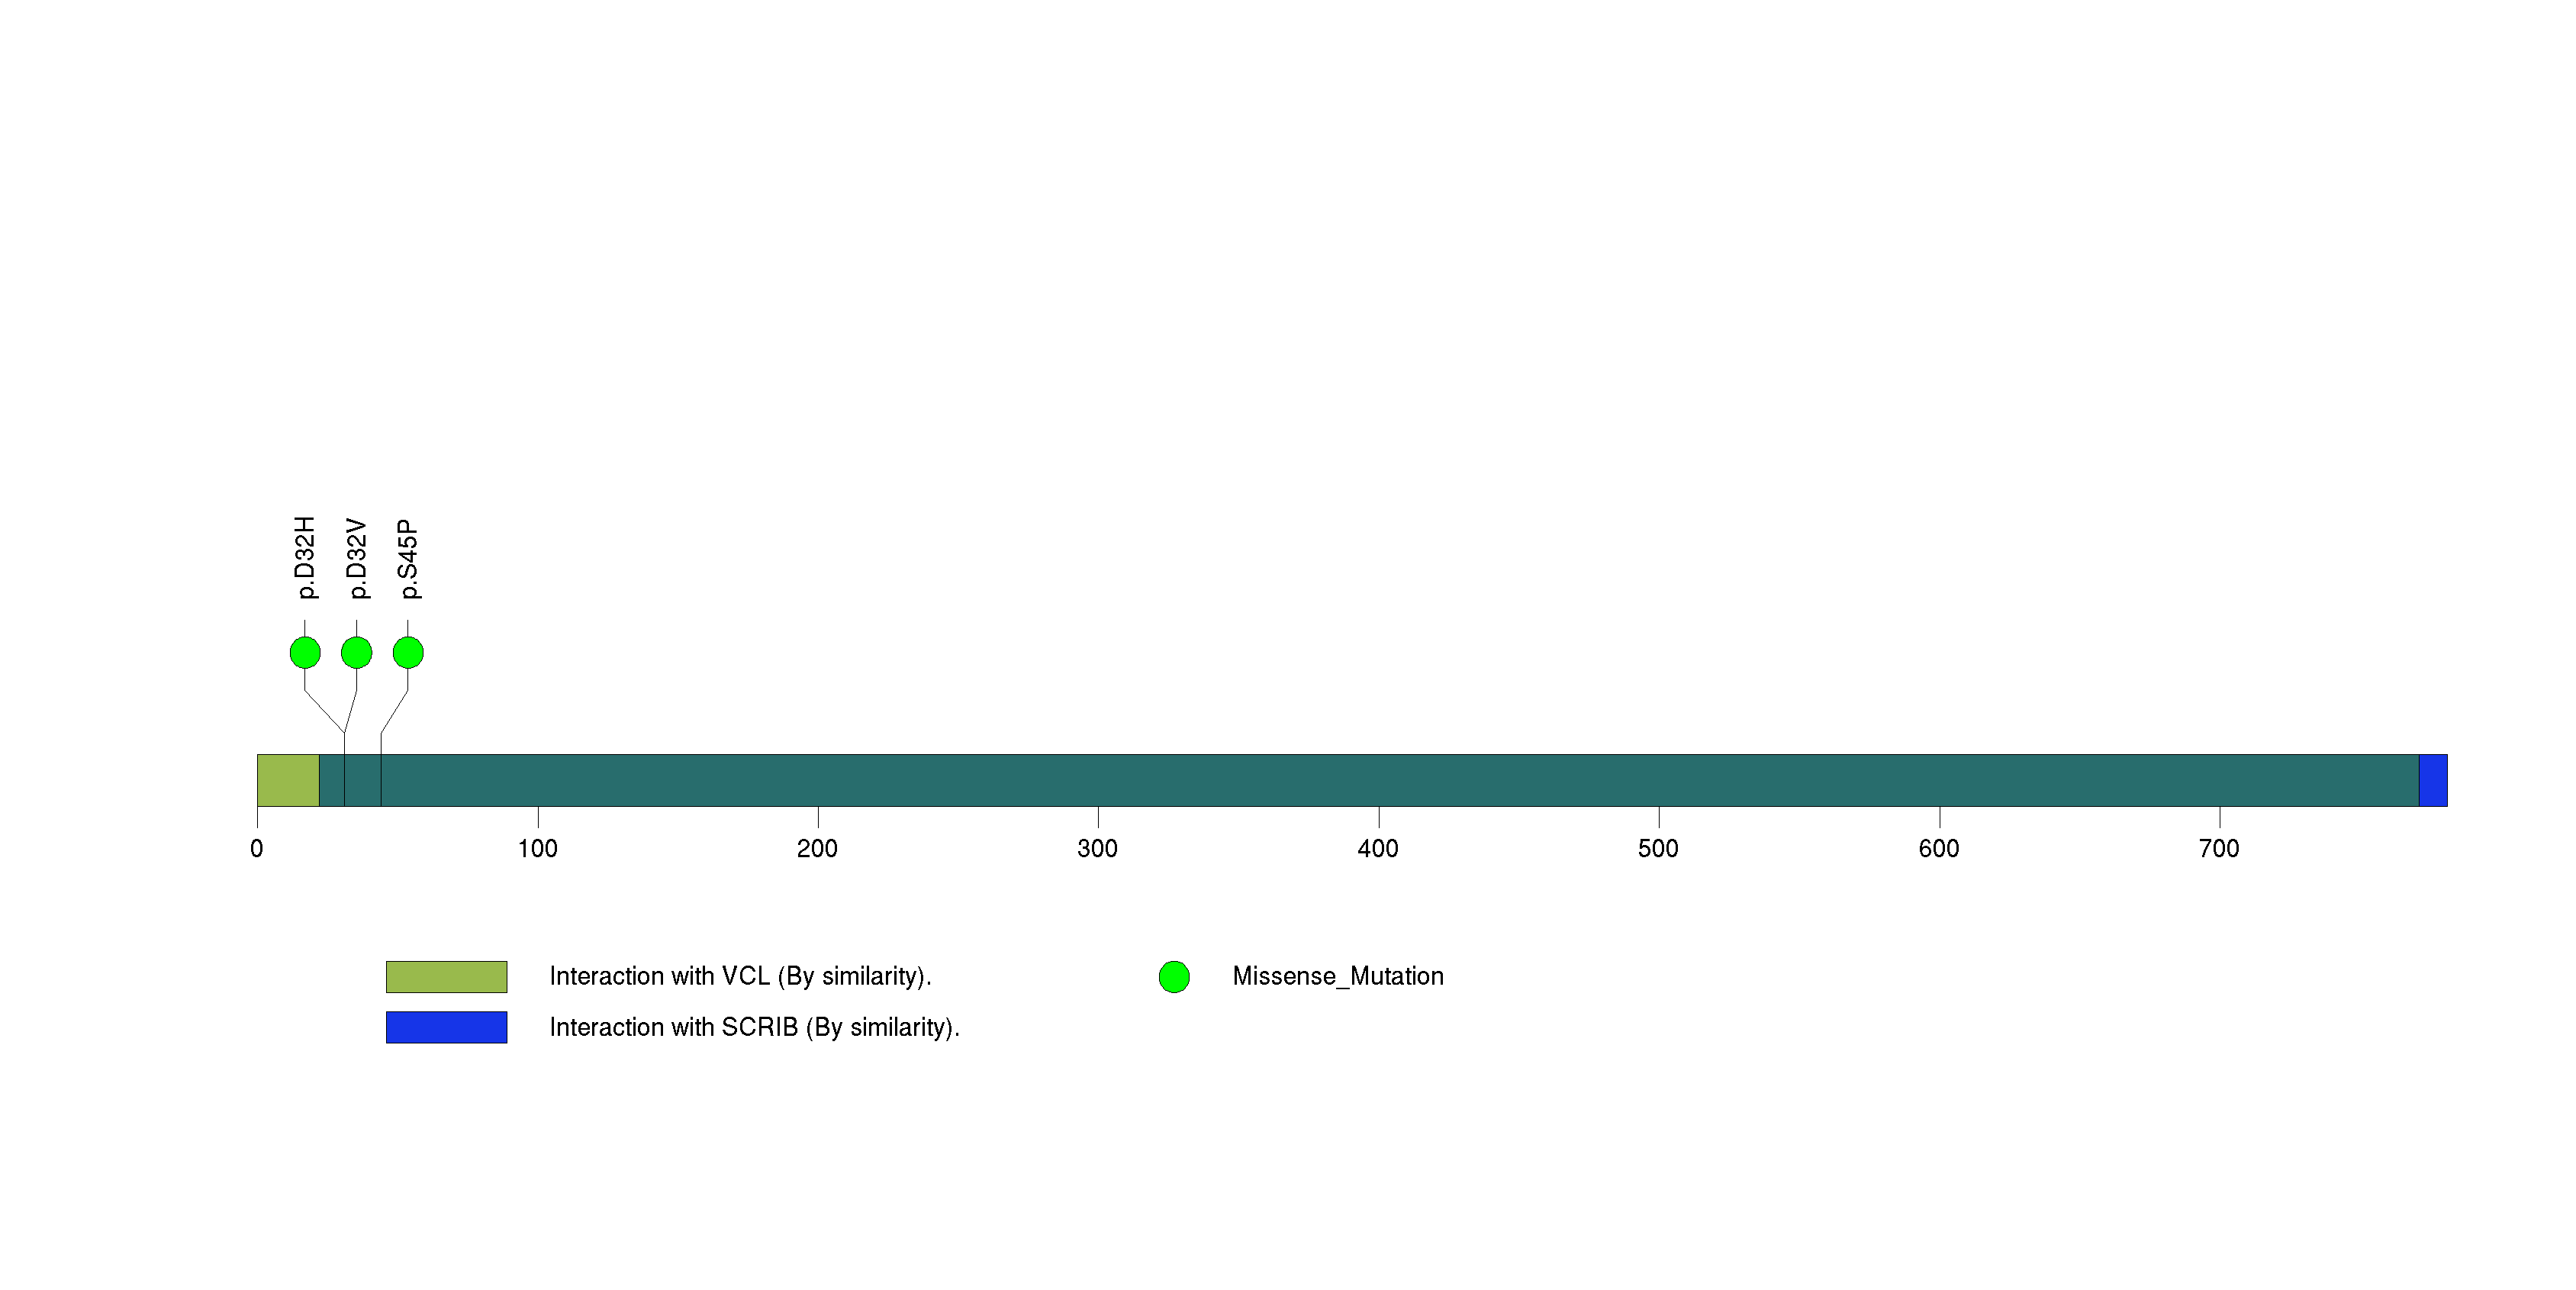Click the p.D32H rotated label text
Screen dimensions: 2576x1290
(x=305, y=558)
